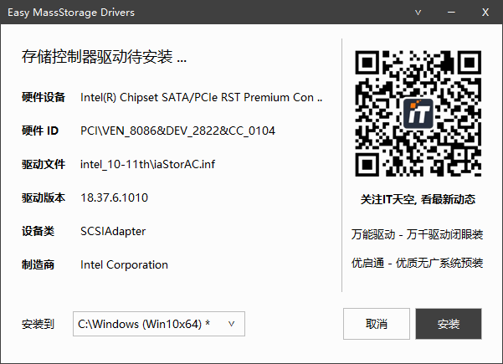Image resolution: width=503 pixels, height=364 pixels.
Task: Click the 硬件设备 field label
Action: 44,97
